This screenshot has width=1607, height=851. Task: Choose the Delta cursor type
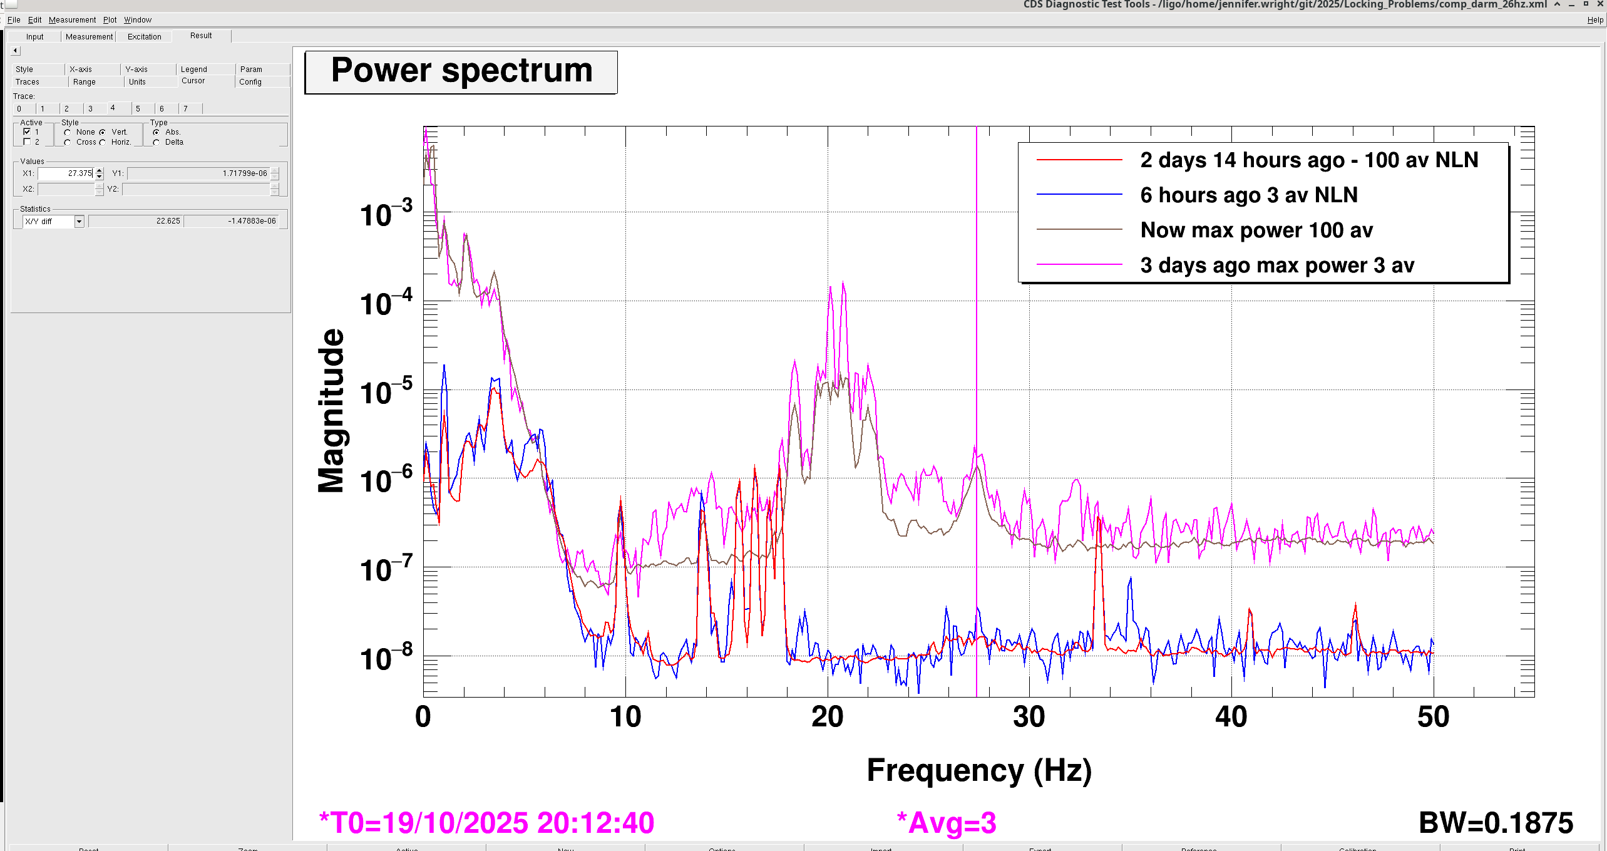pyautogui.click(x=157, y=142)
